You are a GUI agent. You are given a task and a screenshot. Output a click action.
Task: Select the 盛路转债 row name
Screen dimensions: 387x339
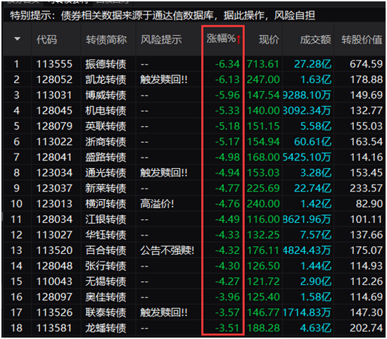(x=106, y=158)
